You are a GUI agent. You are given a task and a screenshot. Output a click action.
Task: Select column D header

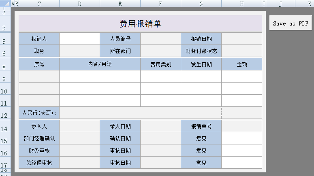click(x=79, y=4)
